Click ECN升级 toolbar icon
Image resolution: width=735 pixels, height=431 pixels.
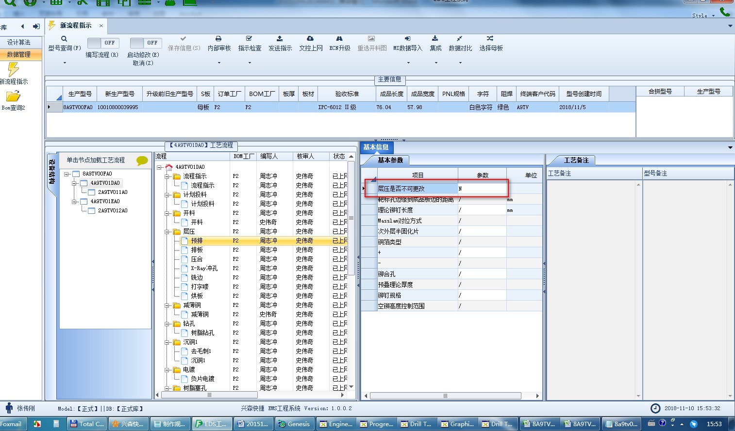[x=339, y=39]
